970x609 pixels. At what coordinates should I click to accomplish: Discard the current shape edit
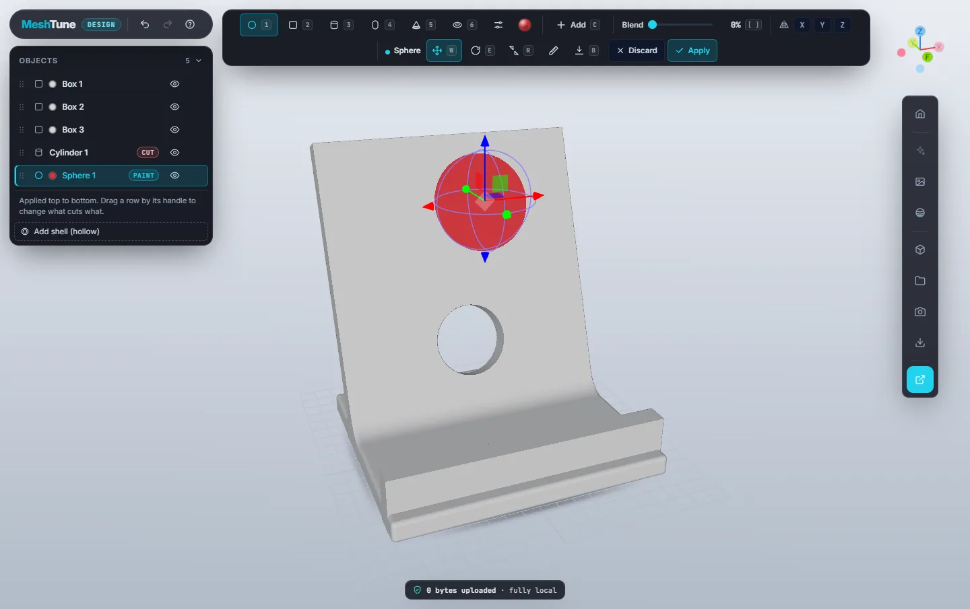pyautogui.click(x=637, y=50)
